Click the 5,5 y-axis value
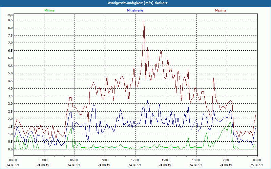Screen dimensions: 271x169 coord(11,66)
